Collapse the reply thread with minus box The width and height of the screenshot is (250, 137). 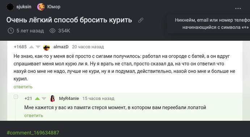coord(16,97)
